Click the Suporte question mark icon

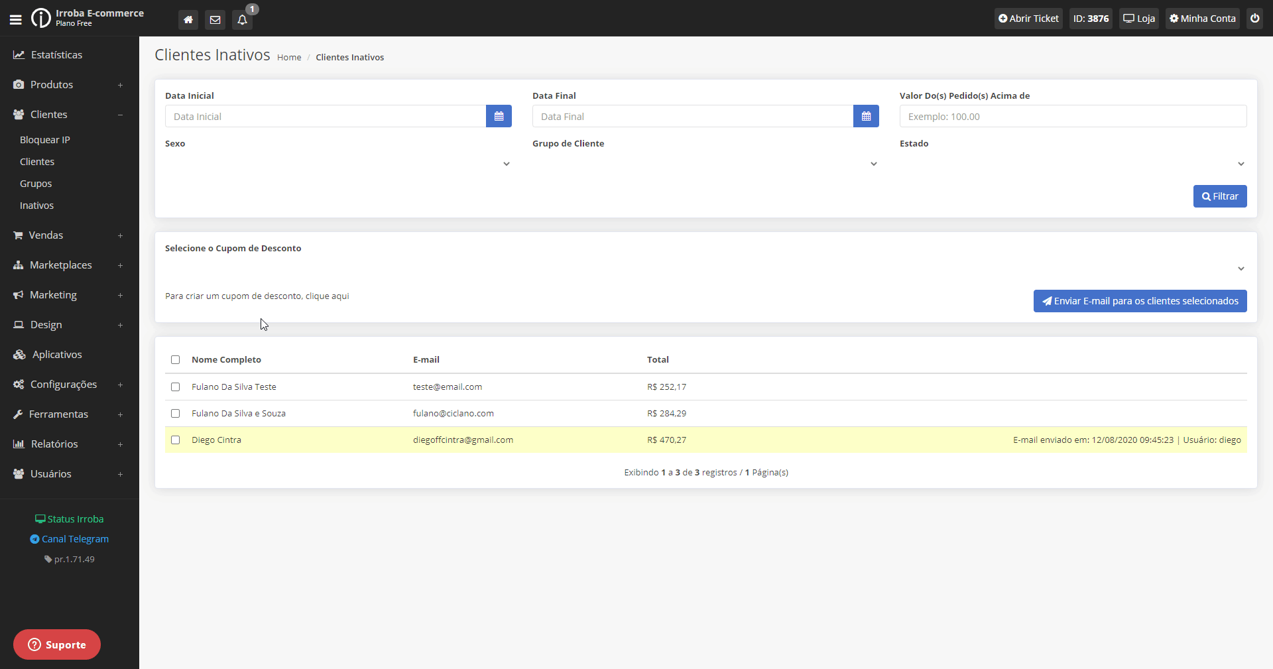click(34, 644)
